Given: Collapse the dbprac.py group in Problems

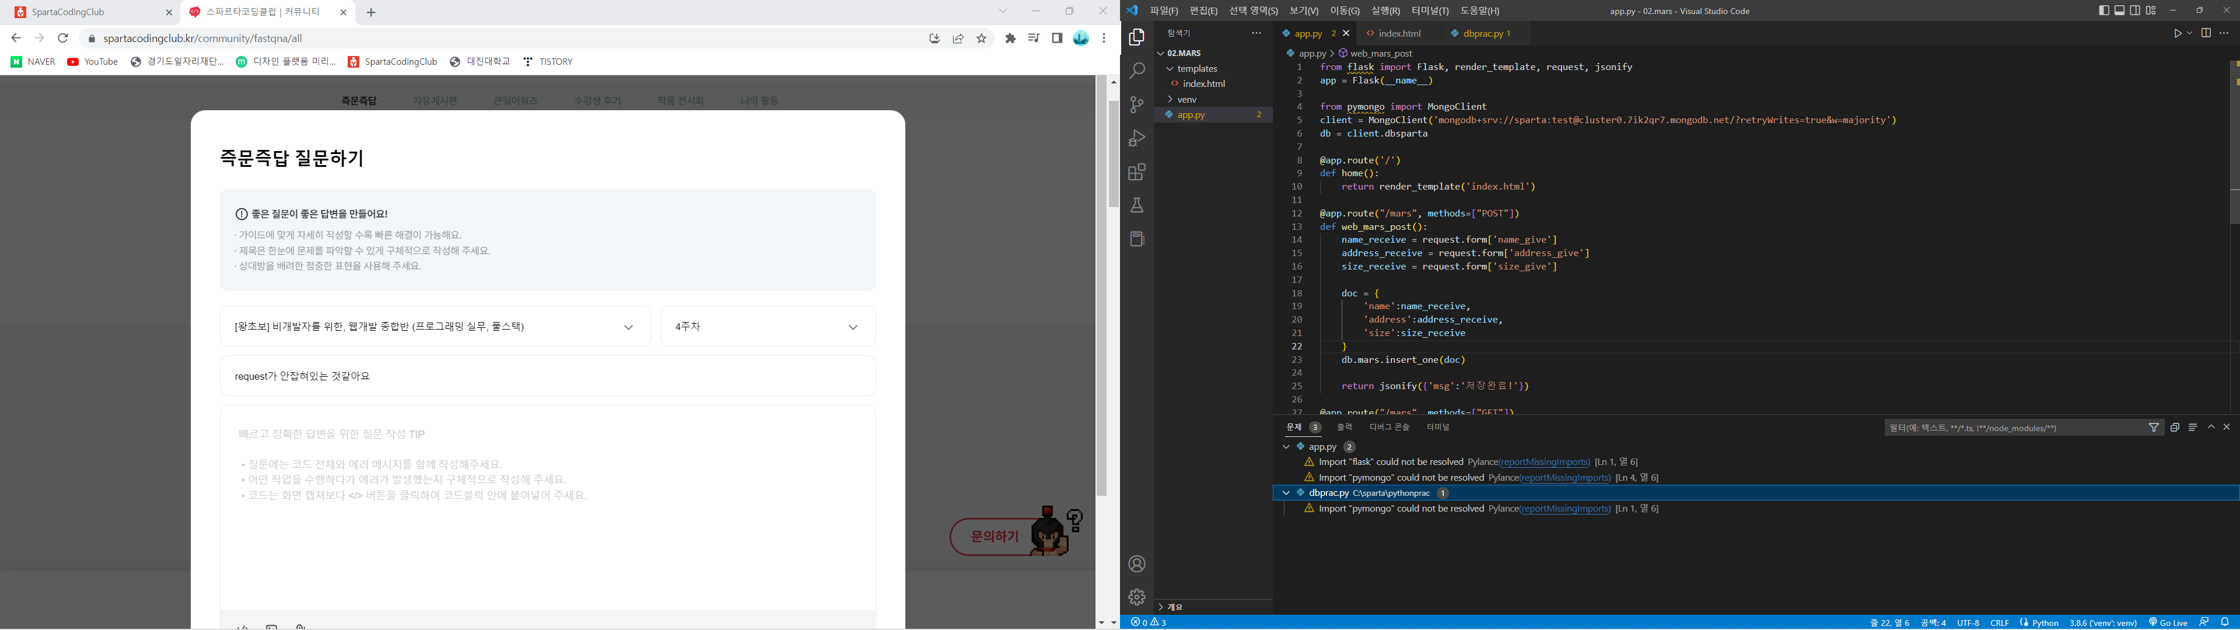Looking at the screenshot, I should pyautogui.click(x=1285, y=492).
